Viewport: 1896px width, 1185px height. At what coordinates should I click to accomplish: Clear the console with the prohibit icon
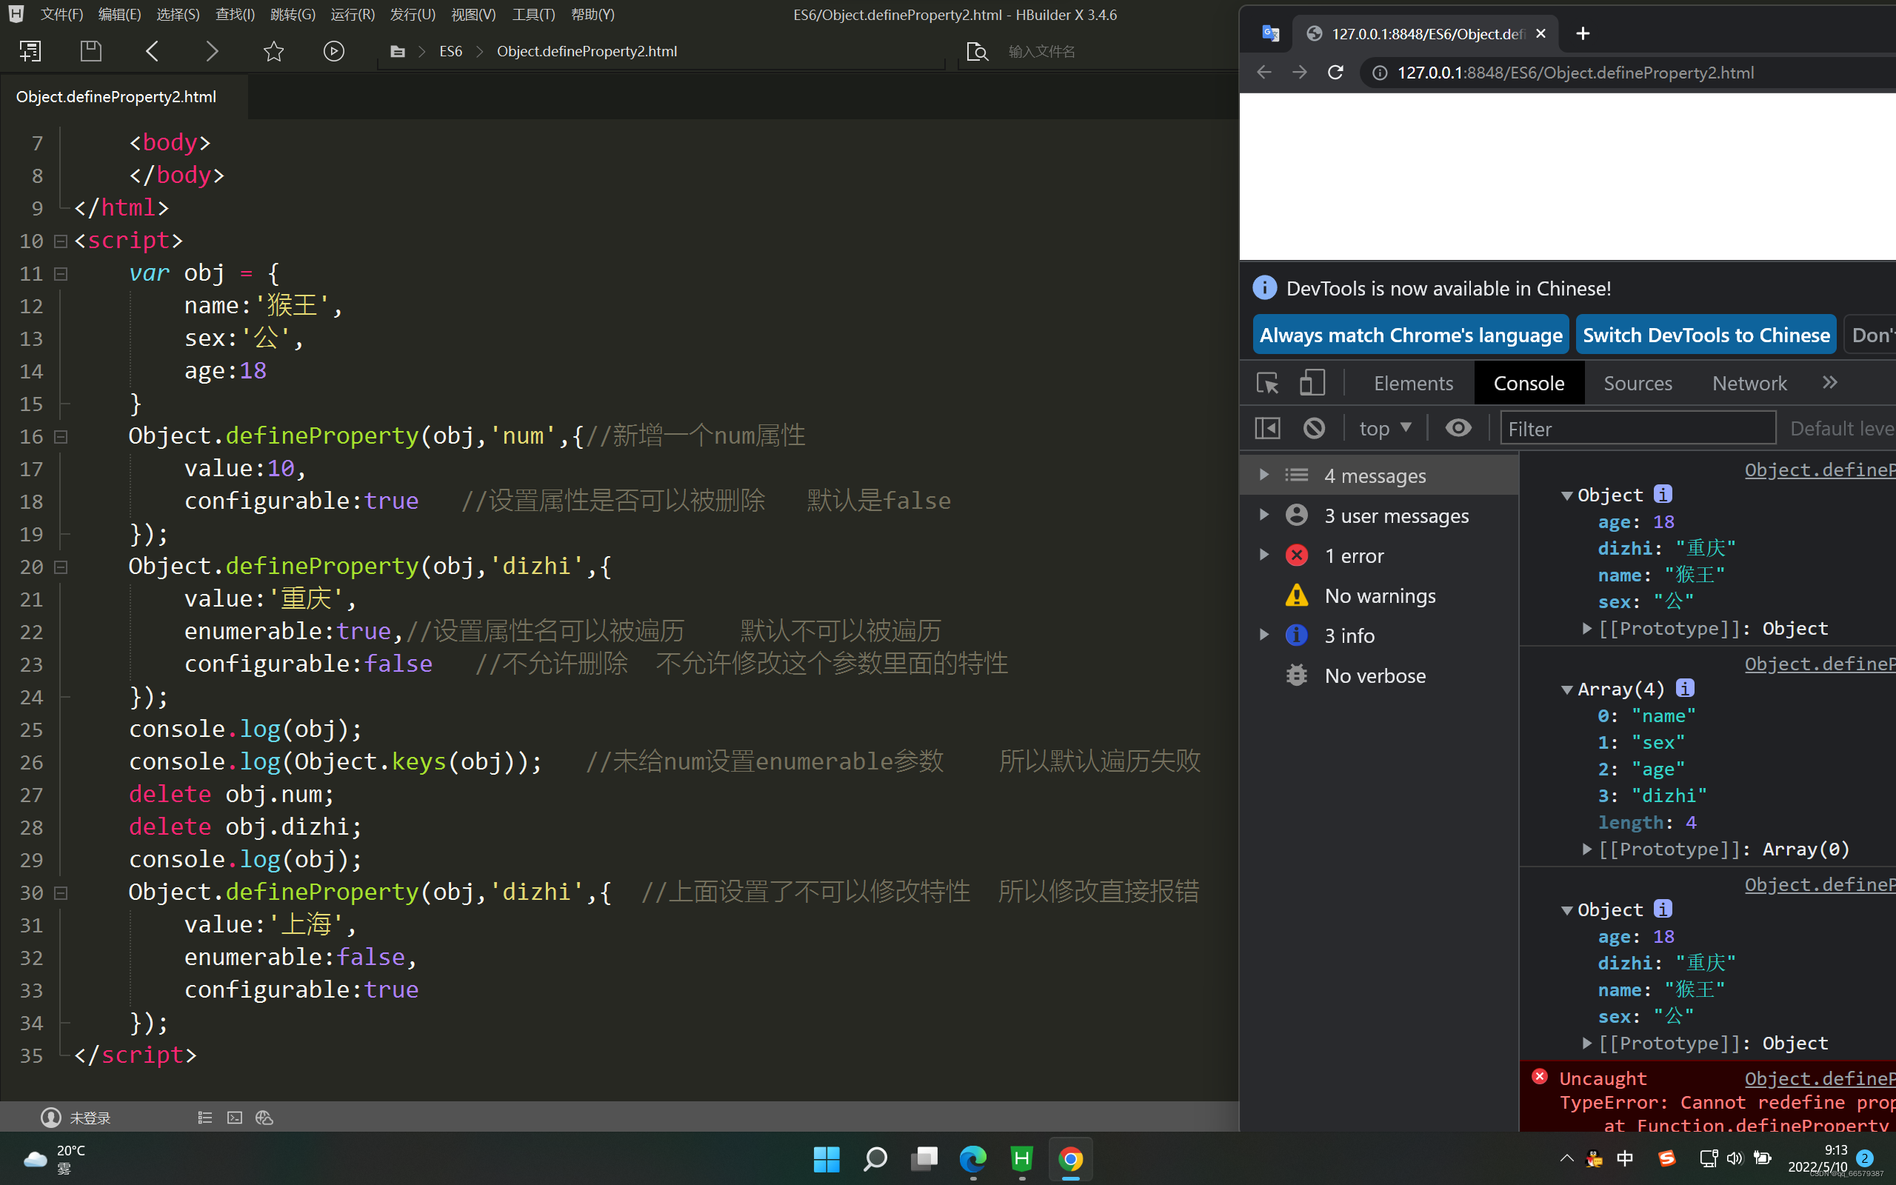[x=1313, y=427]
